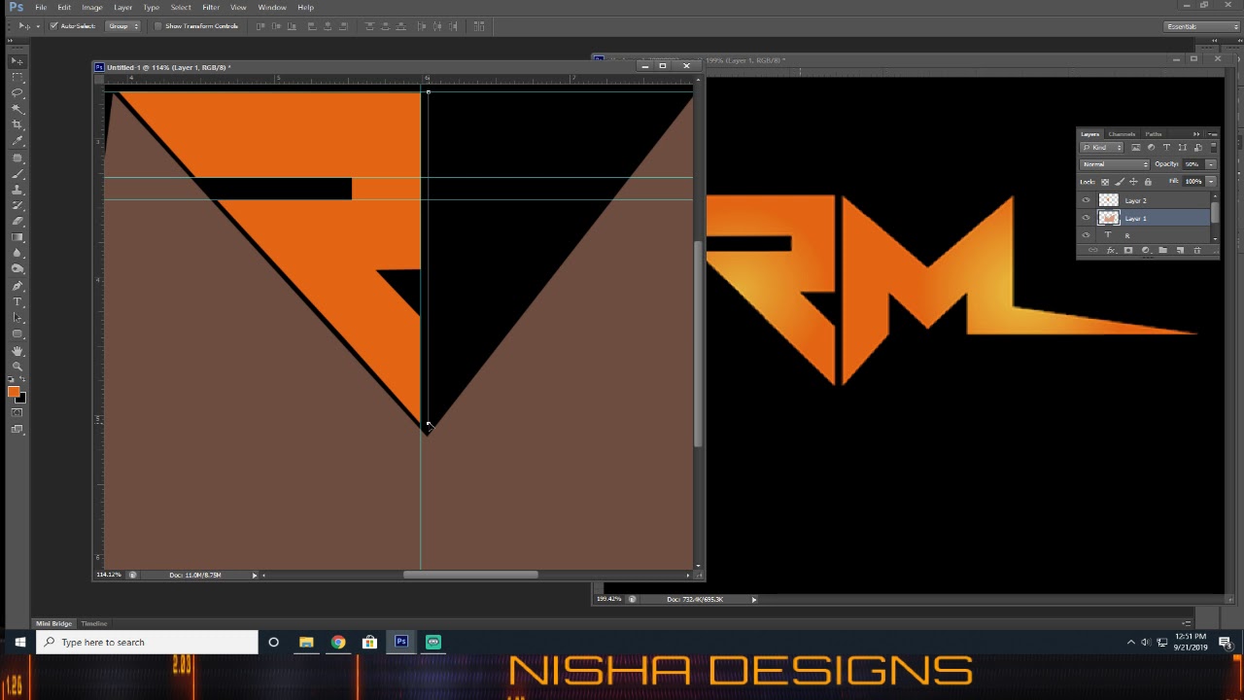Screen dimensions: 1244x700
Task: Hide Layer 1 using its eye icon
Action: pyautogui.click(x=1086, y=218)
